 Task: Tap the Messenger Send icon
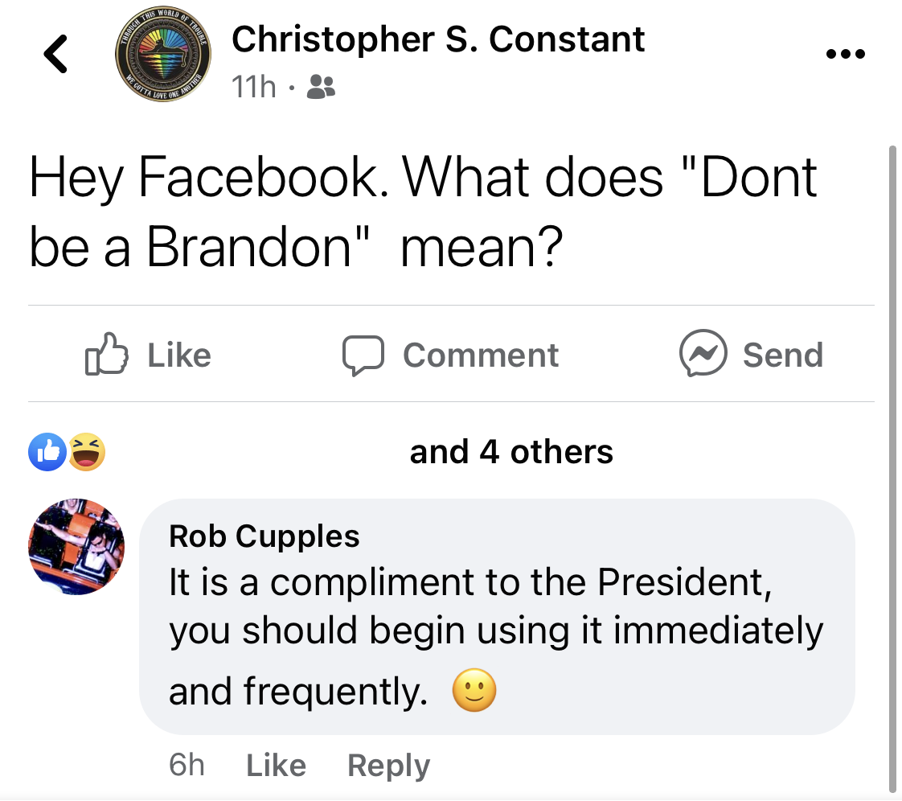[703, 353]
